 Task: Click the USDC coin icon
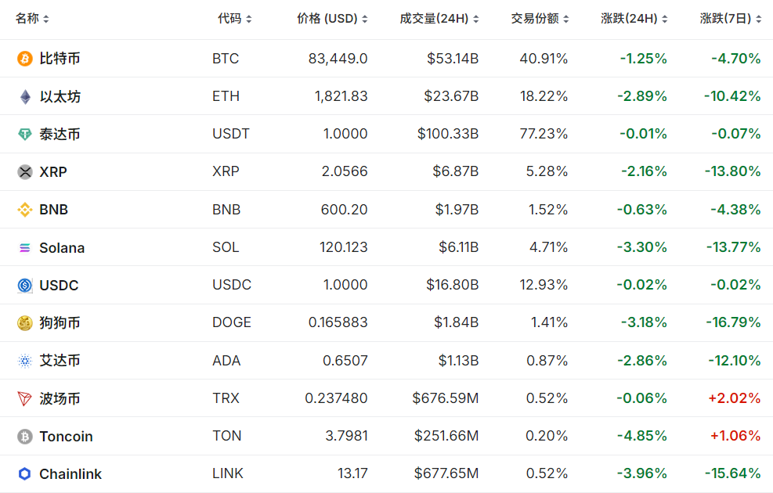[25, 285]
